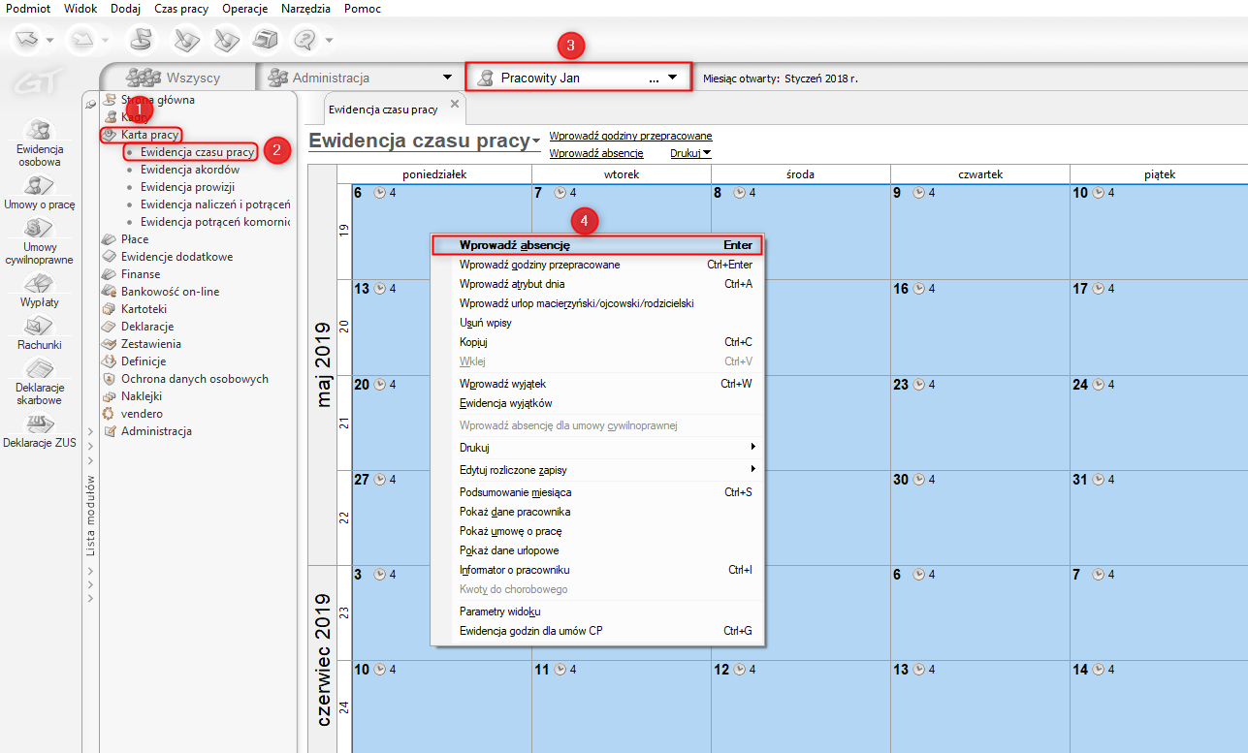The image size is (1248, 753).
Task: Choose Informator o pracowniku in context menu
Action: 597,570
